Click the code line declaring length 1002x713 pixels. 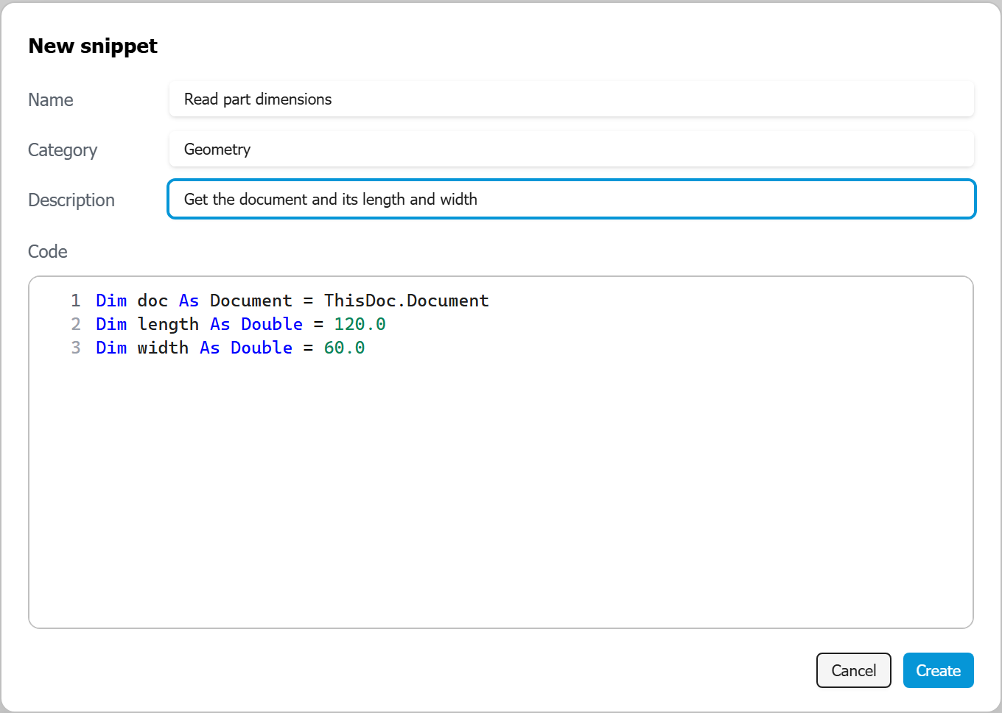click(x=241, y=324)
